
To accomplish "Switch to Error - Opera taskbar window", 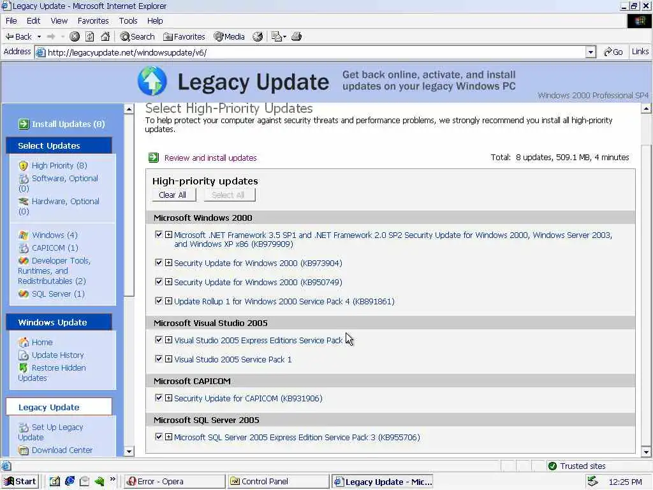I will point(175,482).
